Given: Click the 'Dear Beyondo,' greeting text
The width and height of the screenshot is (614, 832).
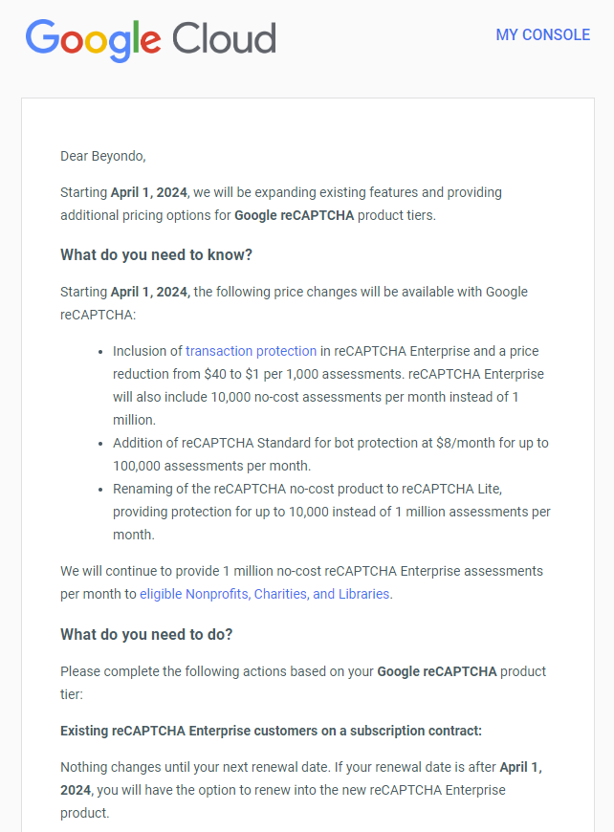Looking at the screenshot, I should click(102, 156).
